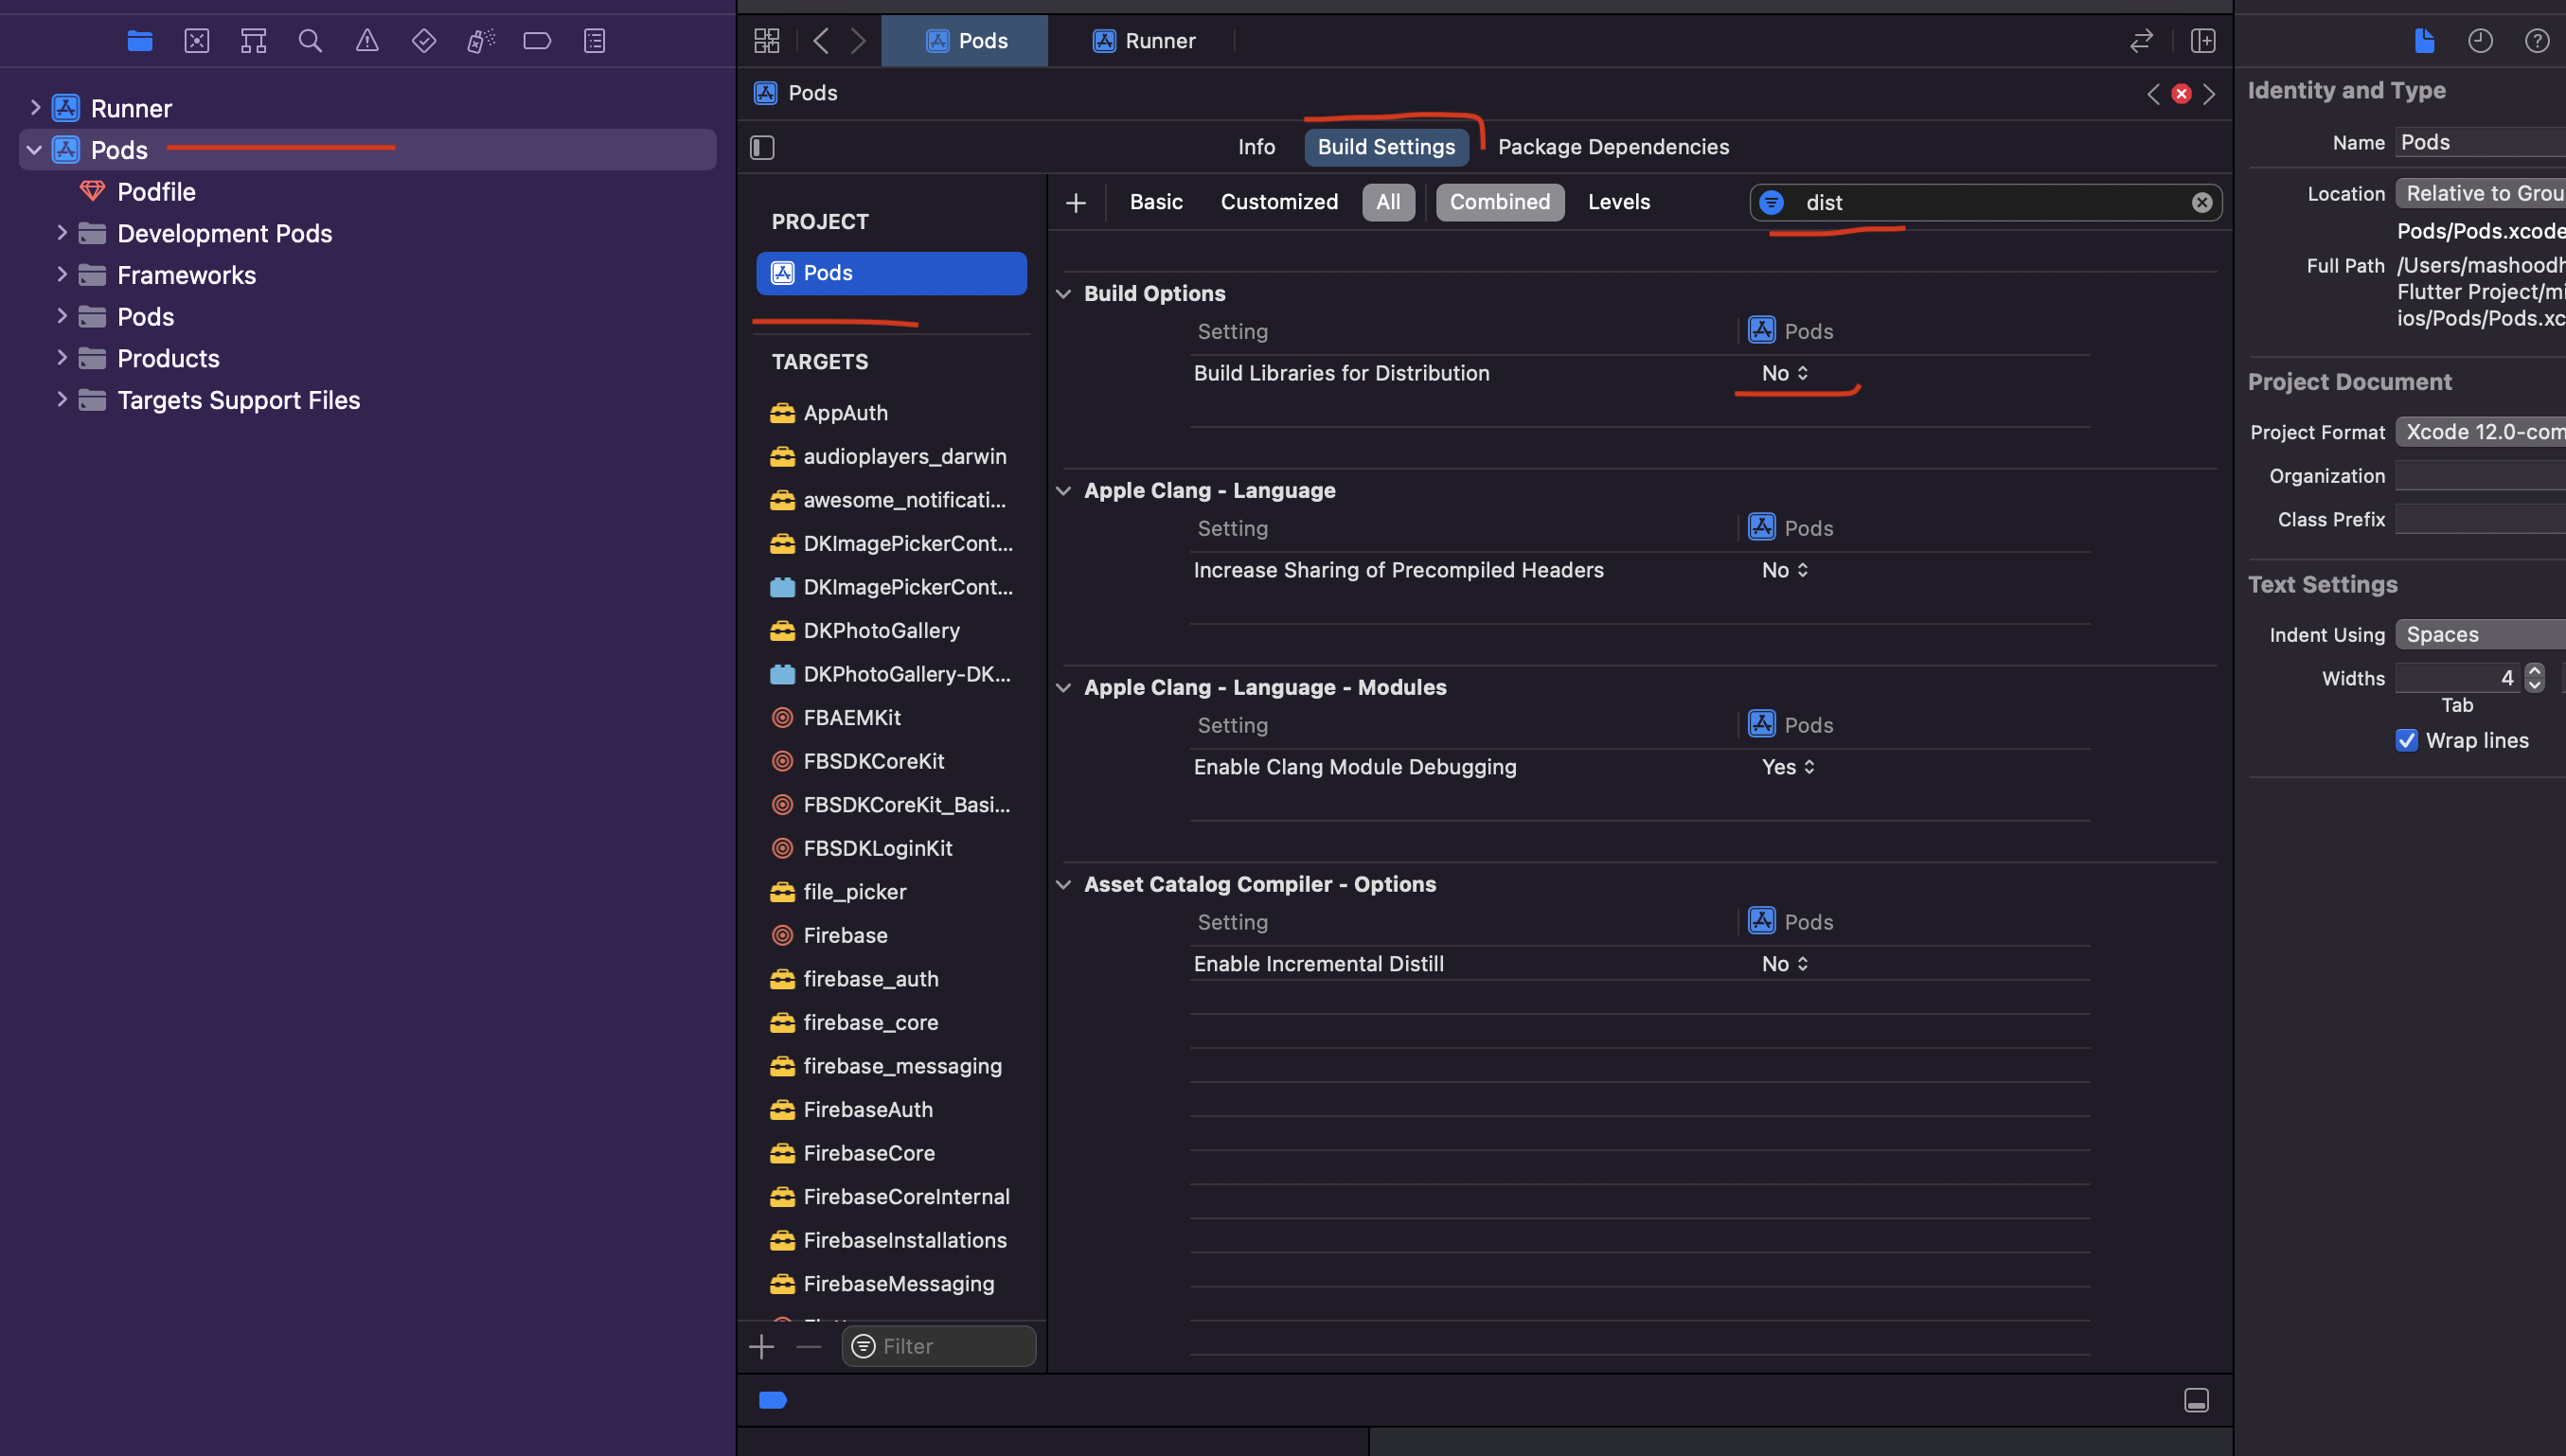Open the Report navigator icon
This screenshot has width=2566, height=1456.
[x=595, y=41]
